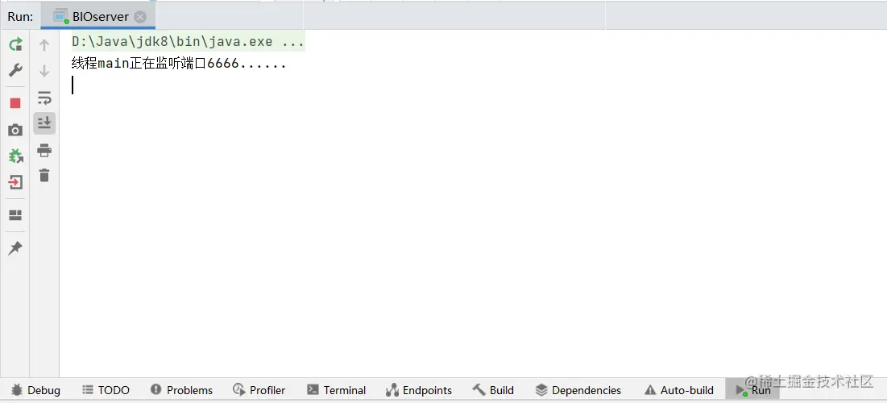
Task: Click the up arrow stack trace icon
Action: 44,44
